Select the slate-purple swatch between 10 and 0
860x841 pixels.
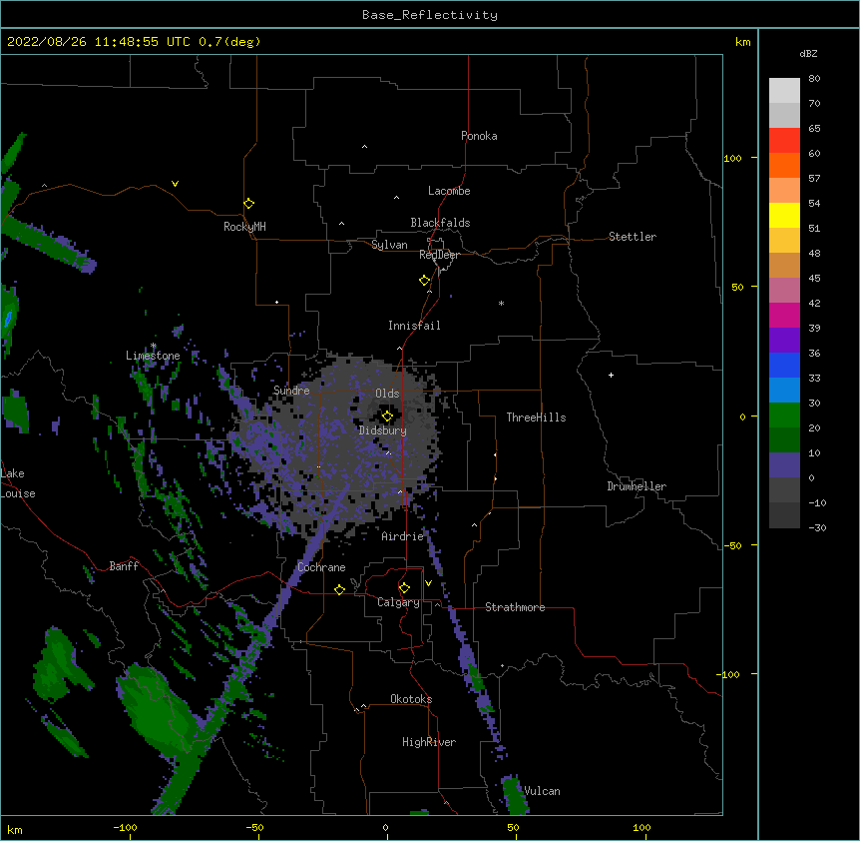(x=784, y=465)
